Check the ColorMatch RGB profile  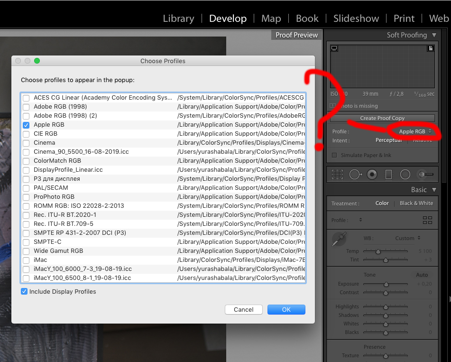[26, 161]
